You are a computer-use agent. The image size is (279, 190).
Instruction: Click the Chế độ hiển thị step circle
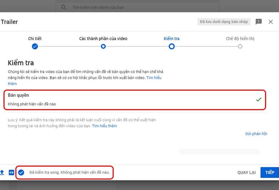(240, 47)
